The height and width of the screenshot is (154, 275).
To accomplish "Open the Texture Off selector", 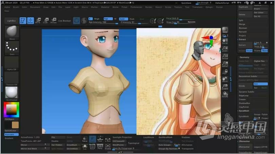I will click(12, 79).
